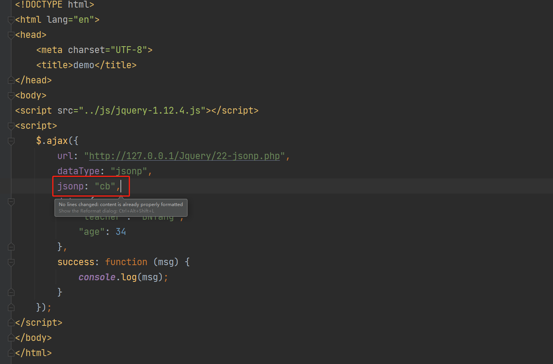Click the dataType property key
553x364 pixels.
tap(78, 171)
